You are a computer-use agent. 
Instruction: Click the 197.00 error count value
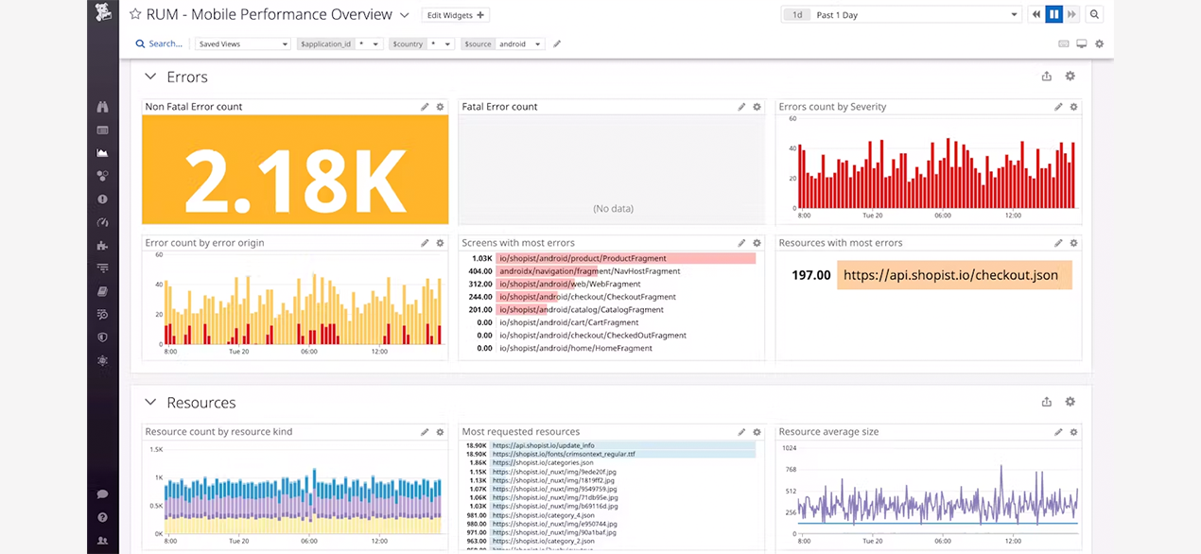click(x=810, y=275)
